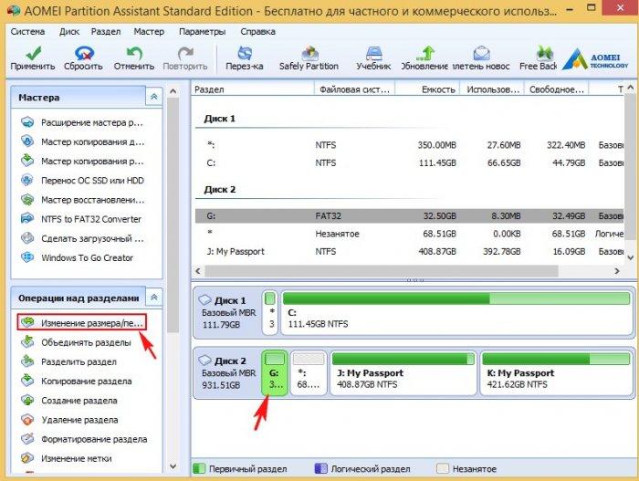Sort by Файловая система column header
The image size is (639, 481).
click(354, 89)
